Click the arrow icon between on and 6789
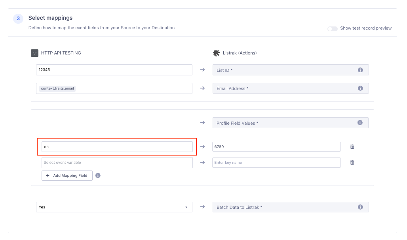This screenshot has height=240, width=407. point(202,146)
